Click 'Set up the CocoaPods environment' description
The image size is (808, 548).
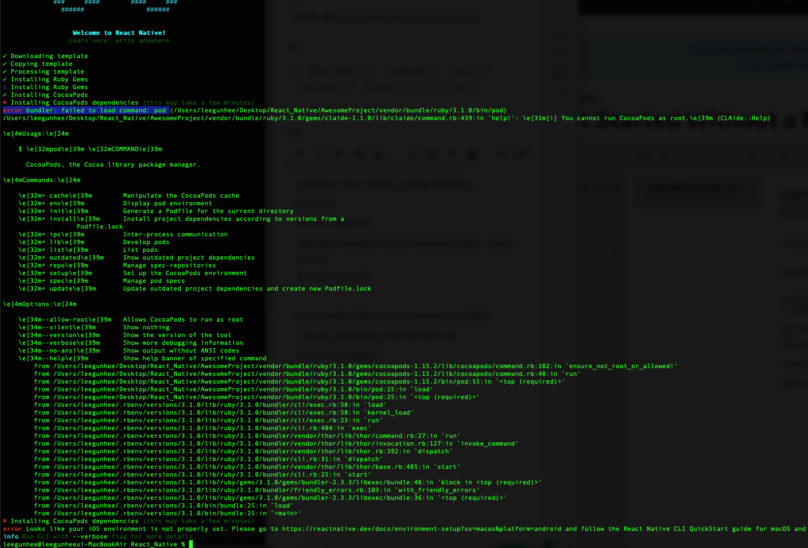click(x=185, y=273)
